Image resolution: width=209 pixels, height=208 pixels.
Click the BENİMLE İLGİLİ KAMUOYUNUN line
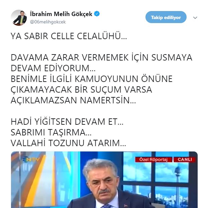(92, 79)
